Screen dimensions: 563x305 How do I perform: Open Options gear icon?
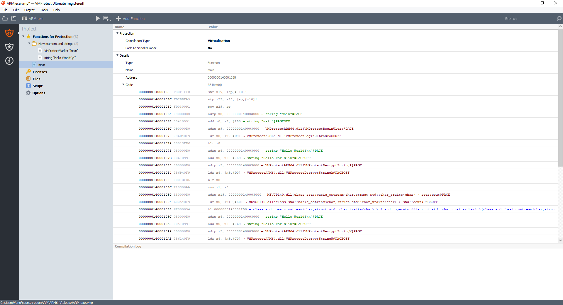(28, 93)
